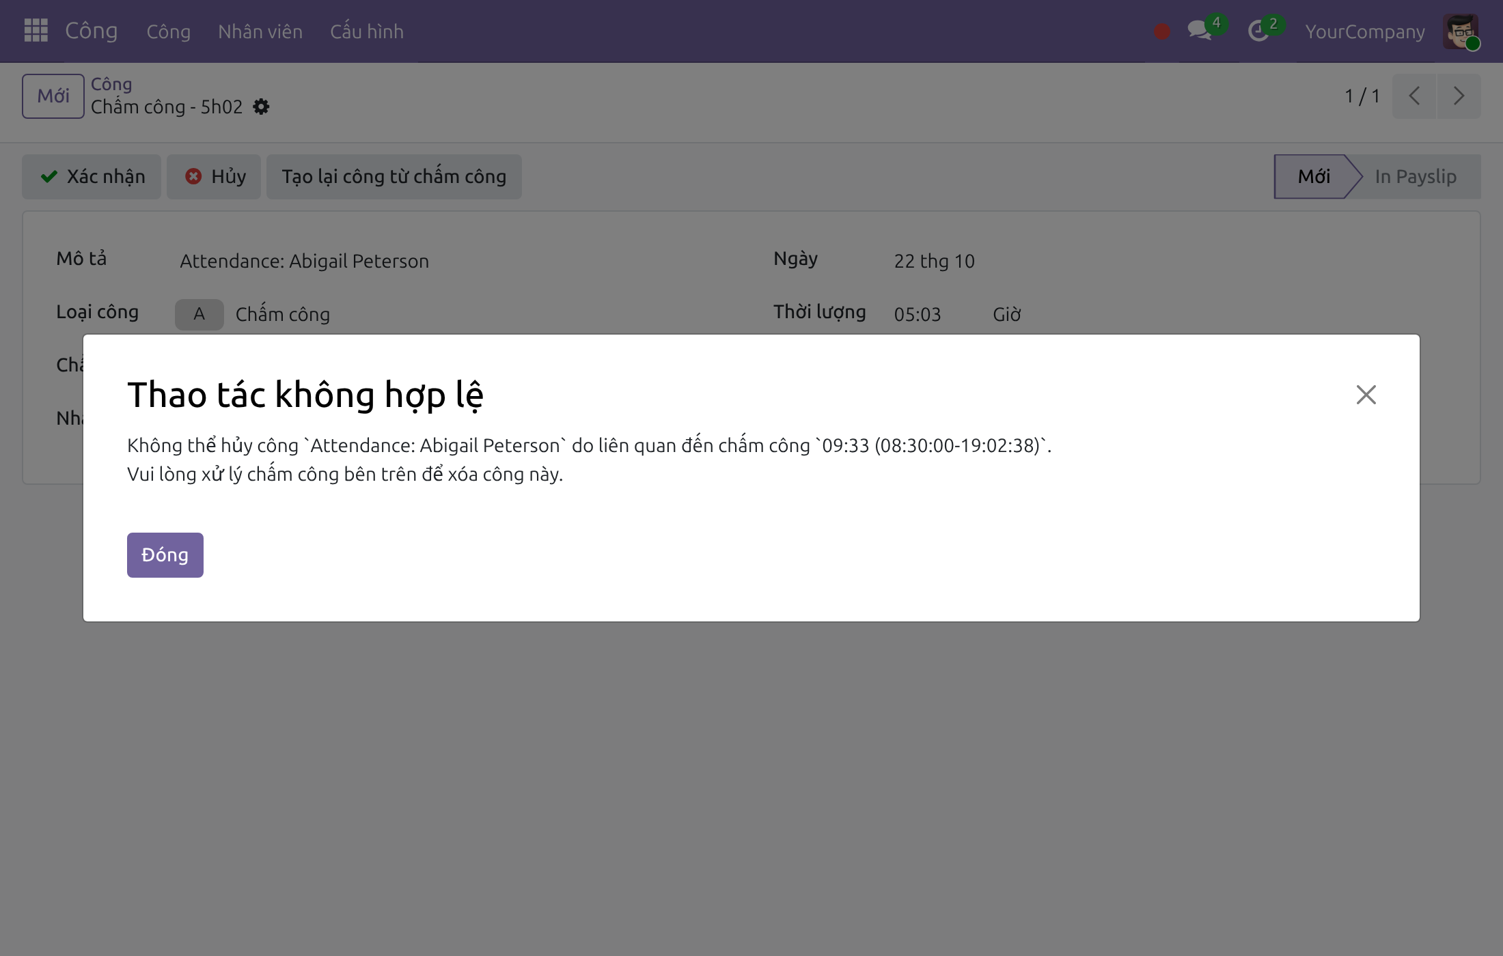Click the Vui lòng xử lý chấm công line

tap(345, 475)
